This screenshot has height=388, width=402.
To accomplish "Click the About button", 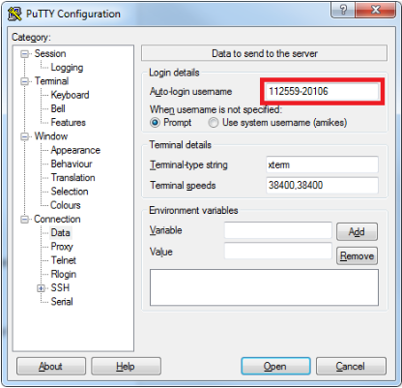I will coord(51,367).
